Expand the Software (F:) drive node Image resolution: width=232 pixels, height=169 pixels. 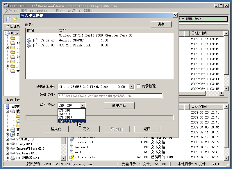click(x=7, y=153)
